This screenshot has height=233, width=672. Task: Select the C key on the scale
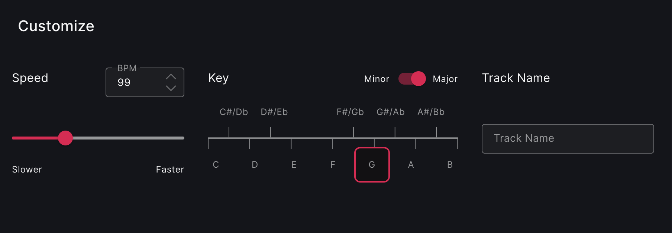tap(216, 165)
